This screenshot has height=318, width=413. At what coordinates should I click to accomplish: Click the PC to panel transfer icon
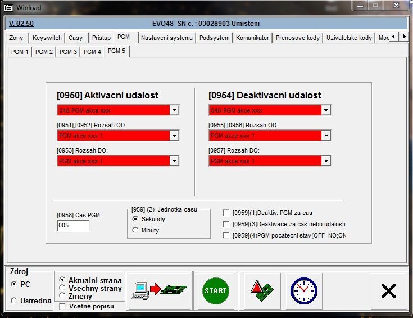[x=159, y=290]
